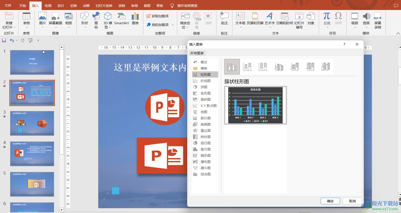
Task: Insert a picture from the ribbon
Action: coord(42,20)
